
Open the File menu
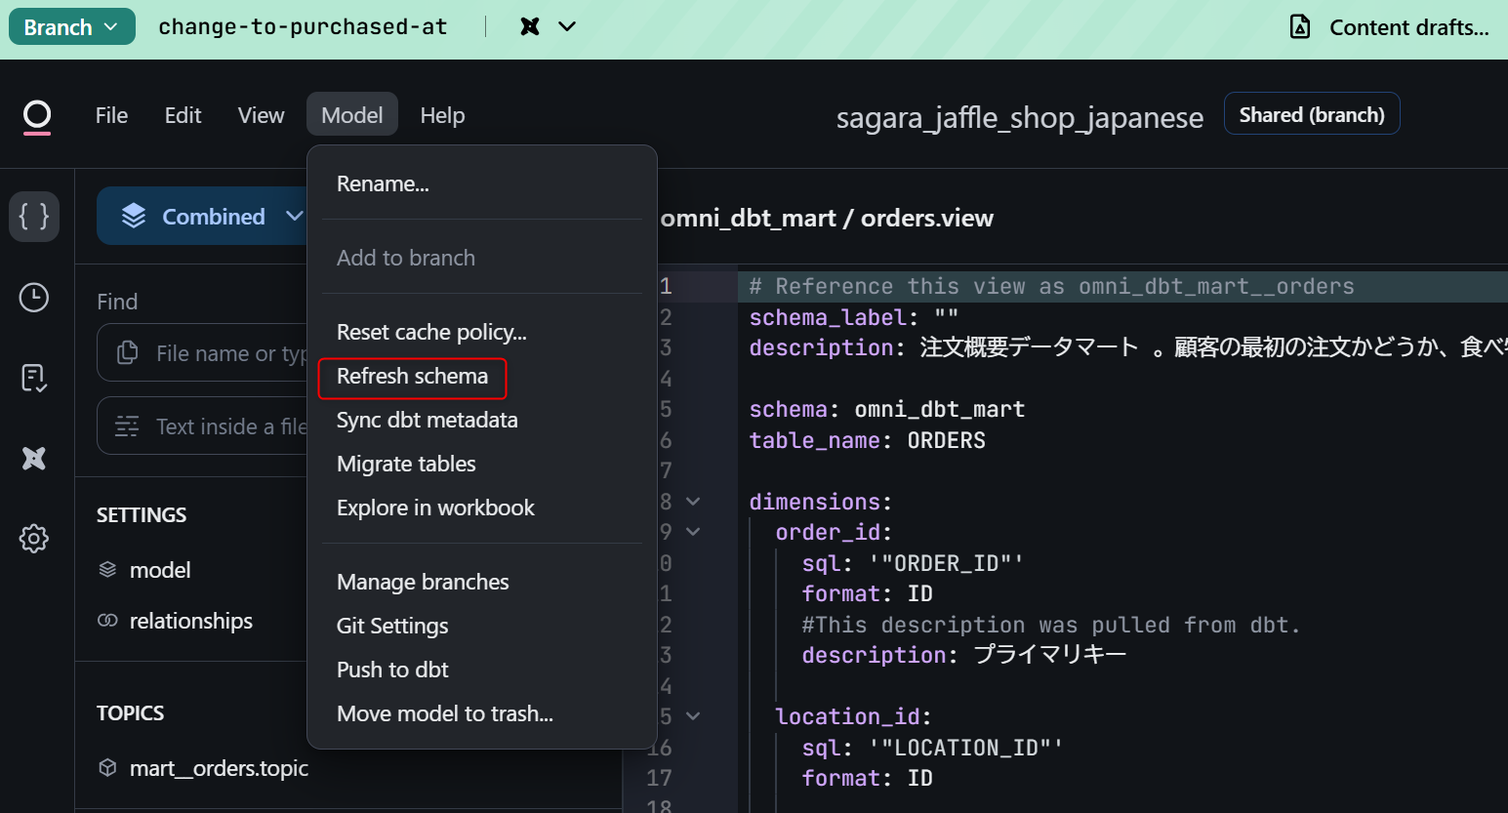coord(111,115)
